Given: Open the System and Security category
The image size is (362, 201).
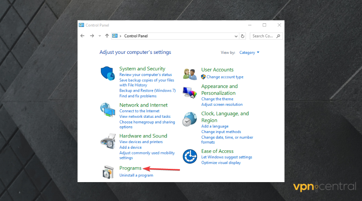Looking at the screenshot, I should 142,68.
